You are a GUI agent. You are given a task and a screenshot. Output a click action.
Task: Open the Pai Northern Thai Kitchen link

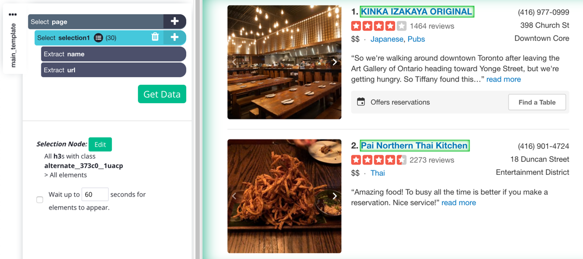click(x=414, y=146)
